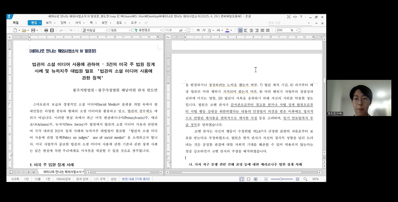Click the Print Preview icon

52,30
